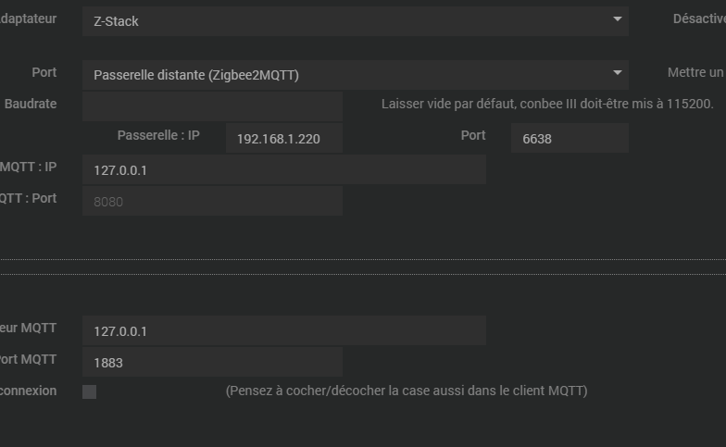Click the connexion label beside the checkbox

[28, 391]
